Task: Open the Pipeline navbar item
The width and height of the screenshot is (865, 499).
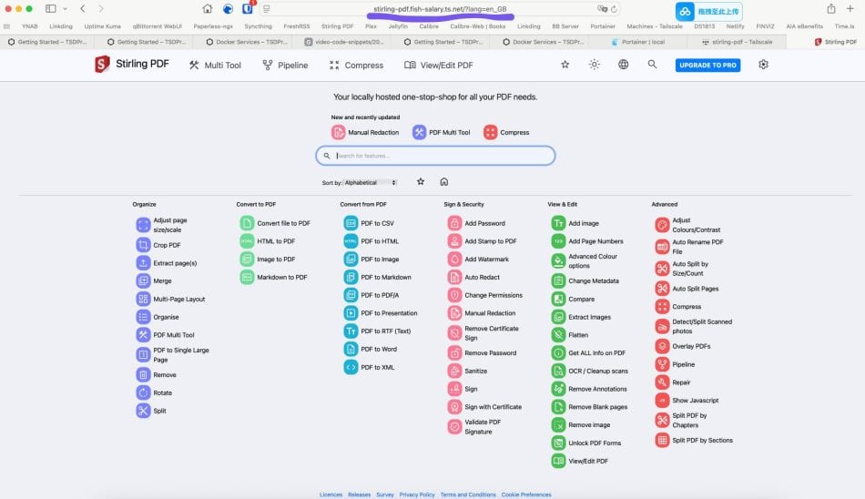Action: click(x=285, y=66)
